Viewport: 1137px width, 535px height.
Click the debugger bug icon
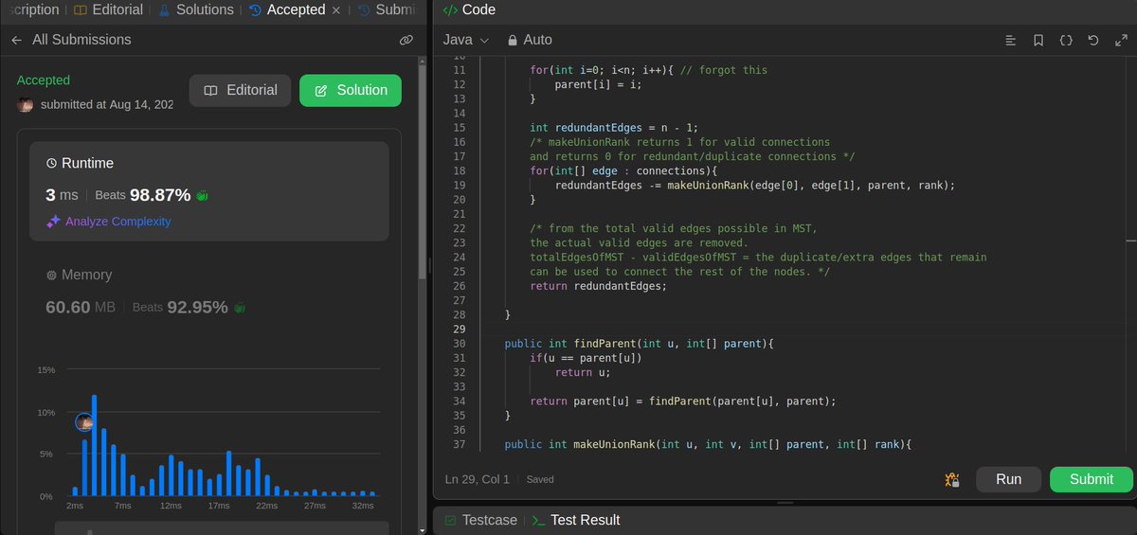point(953,479)
